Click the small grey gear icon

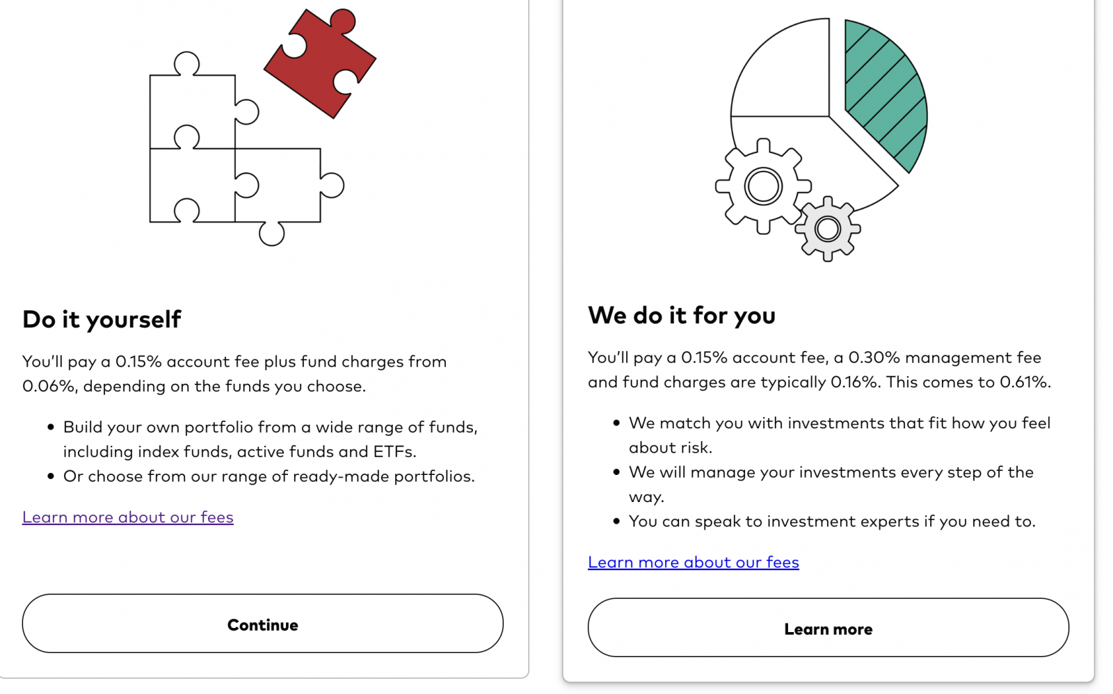(828, 229)
